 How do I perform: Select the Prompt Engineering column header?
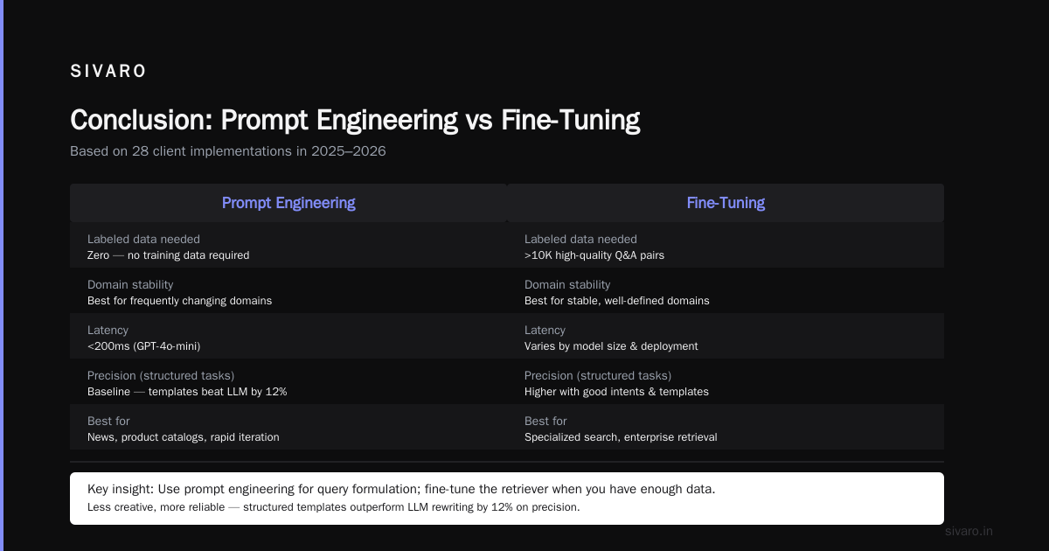(x=288, y=203)
